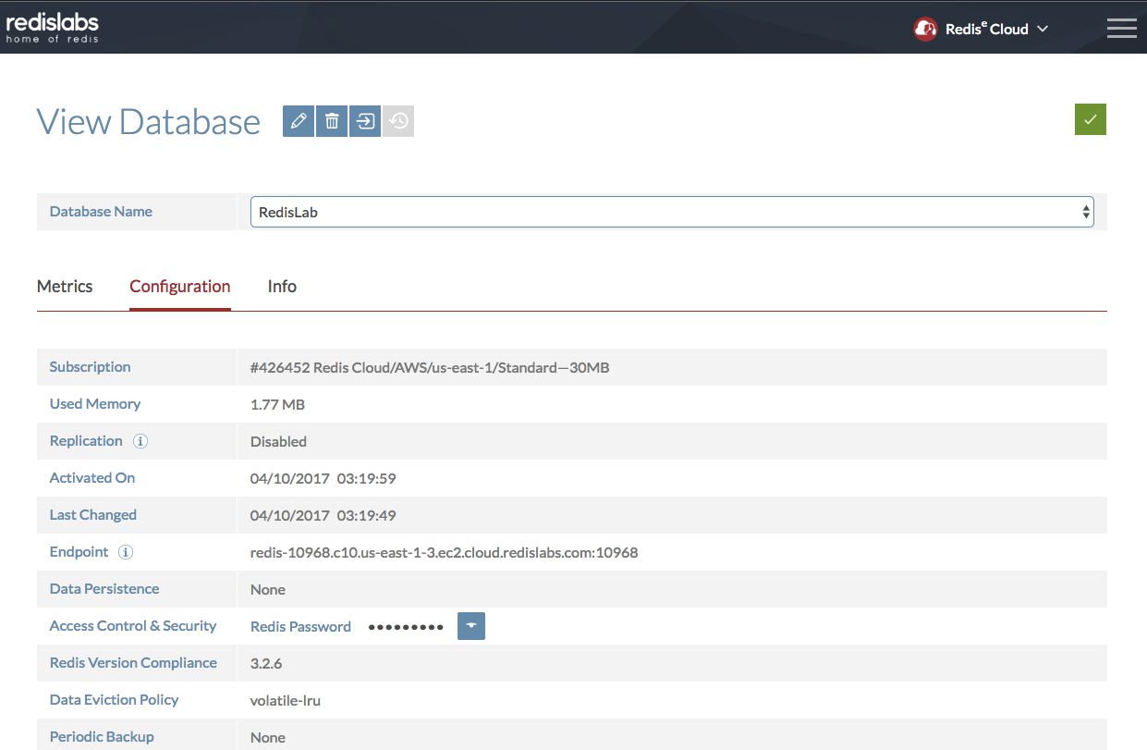The height and width of the screenshot is (750, 1147).
Task: Click the red Redis Cloud logo icon
Action: click(925, 29)
